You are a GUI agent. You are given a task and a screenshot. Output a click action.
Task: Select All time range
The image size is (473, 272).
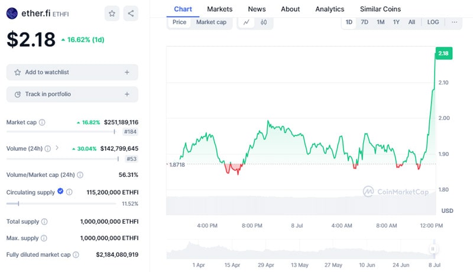pyautogui.click(x=412, y=22)
